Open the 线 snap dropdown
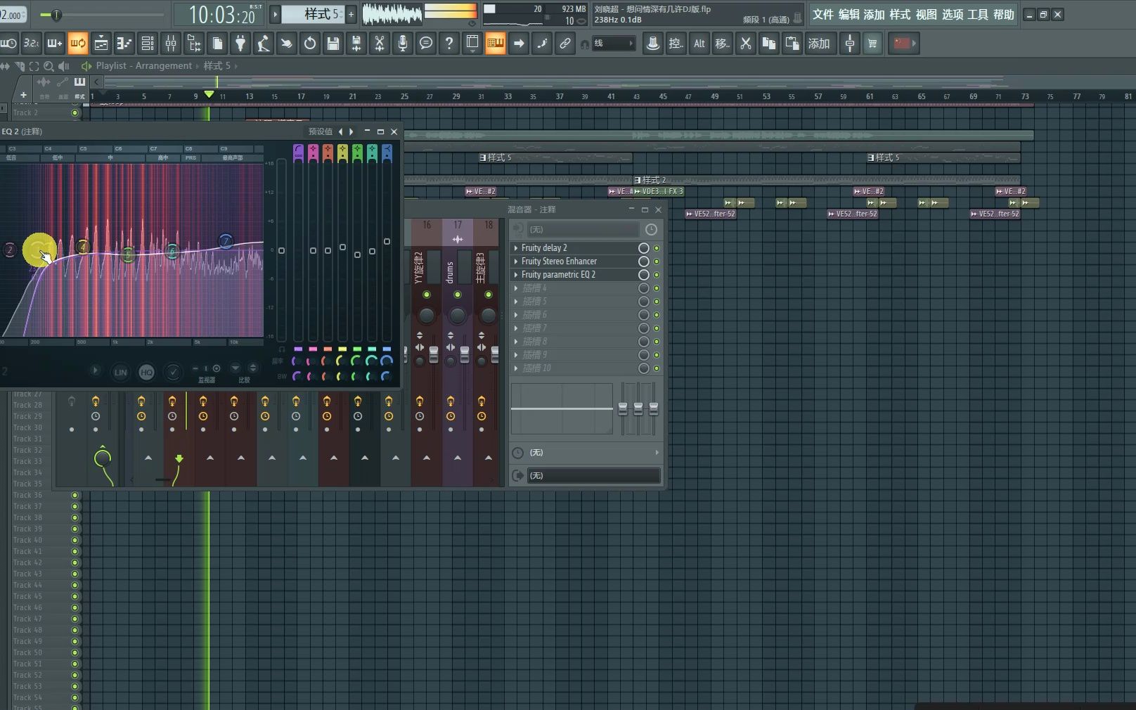The height and width of the screenshot is (710, 1136). [614, 44]
